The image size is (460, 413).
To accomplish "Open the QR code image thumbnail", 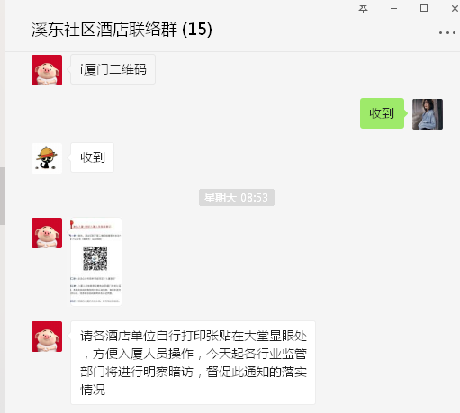I will 95,262.
